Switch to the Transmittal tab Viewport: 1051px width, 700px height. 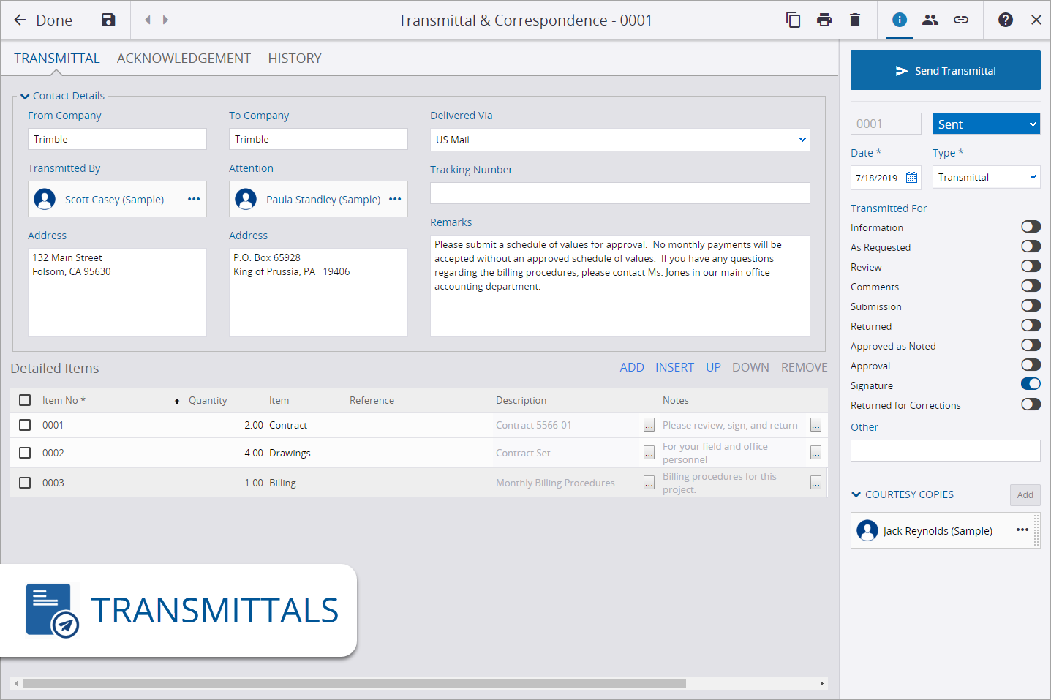[x=57, y=59]
